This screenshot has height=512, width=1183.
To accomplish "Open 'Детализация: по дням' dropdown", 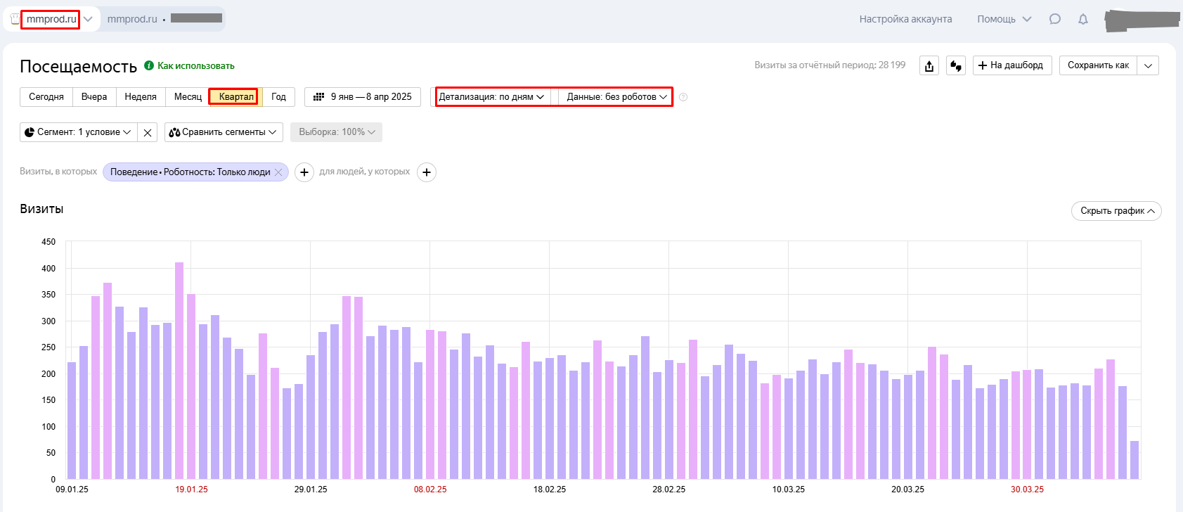I will 491,97.
